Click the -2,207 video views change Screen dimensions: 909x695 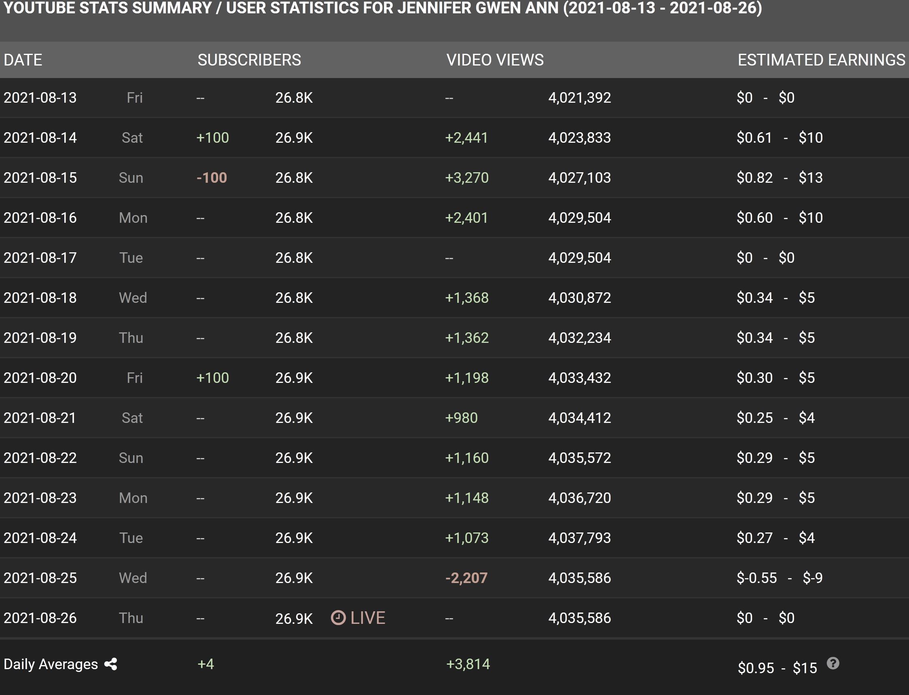click(466, 578)
